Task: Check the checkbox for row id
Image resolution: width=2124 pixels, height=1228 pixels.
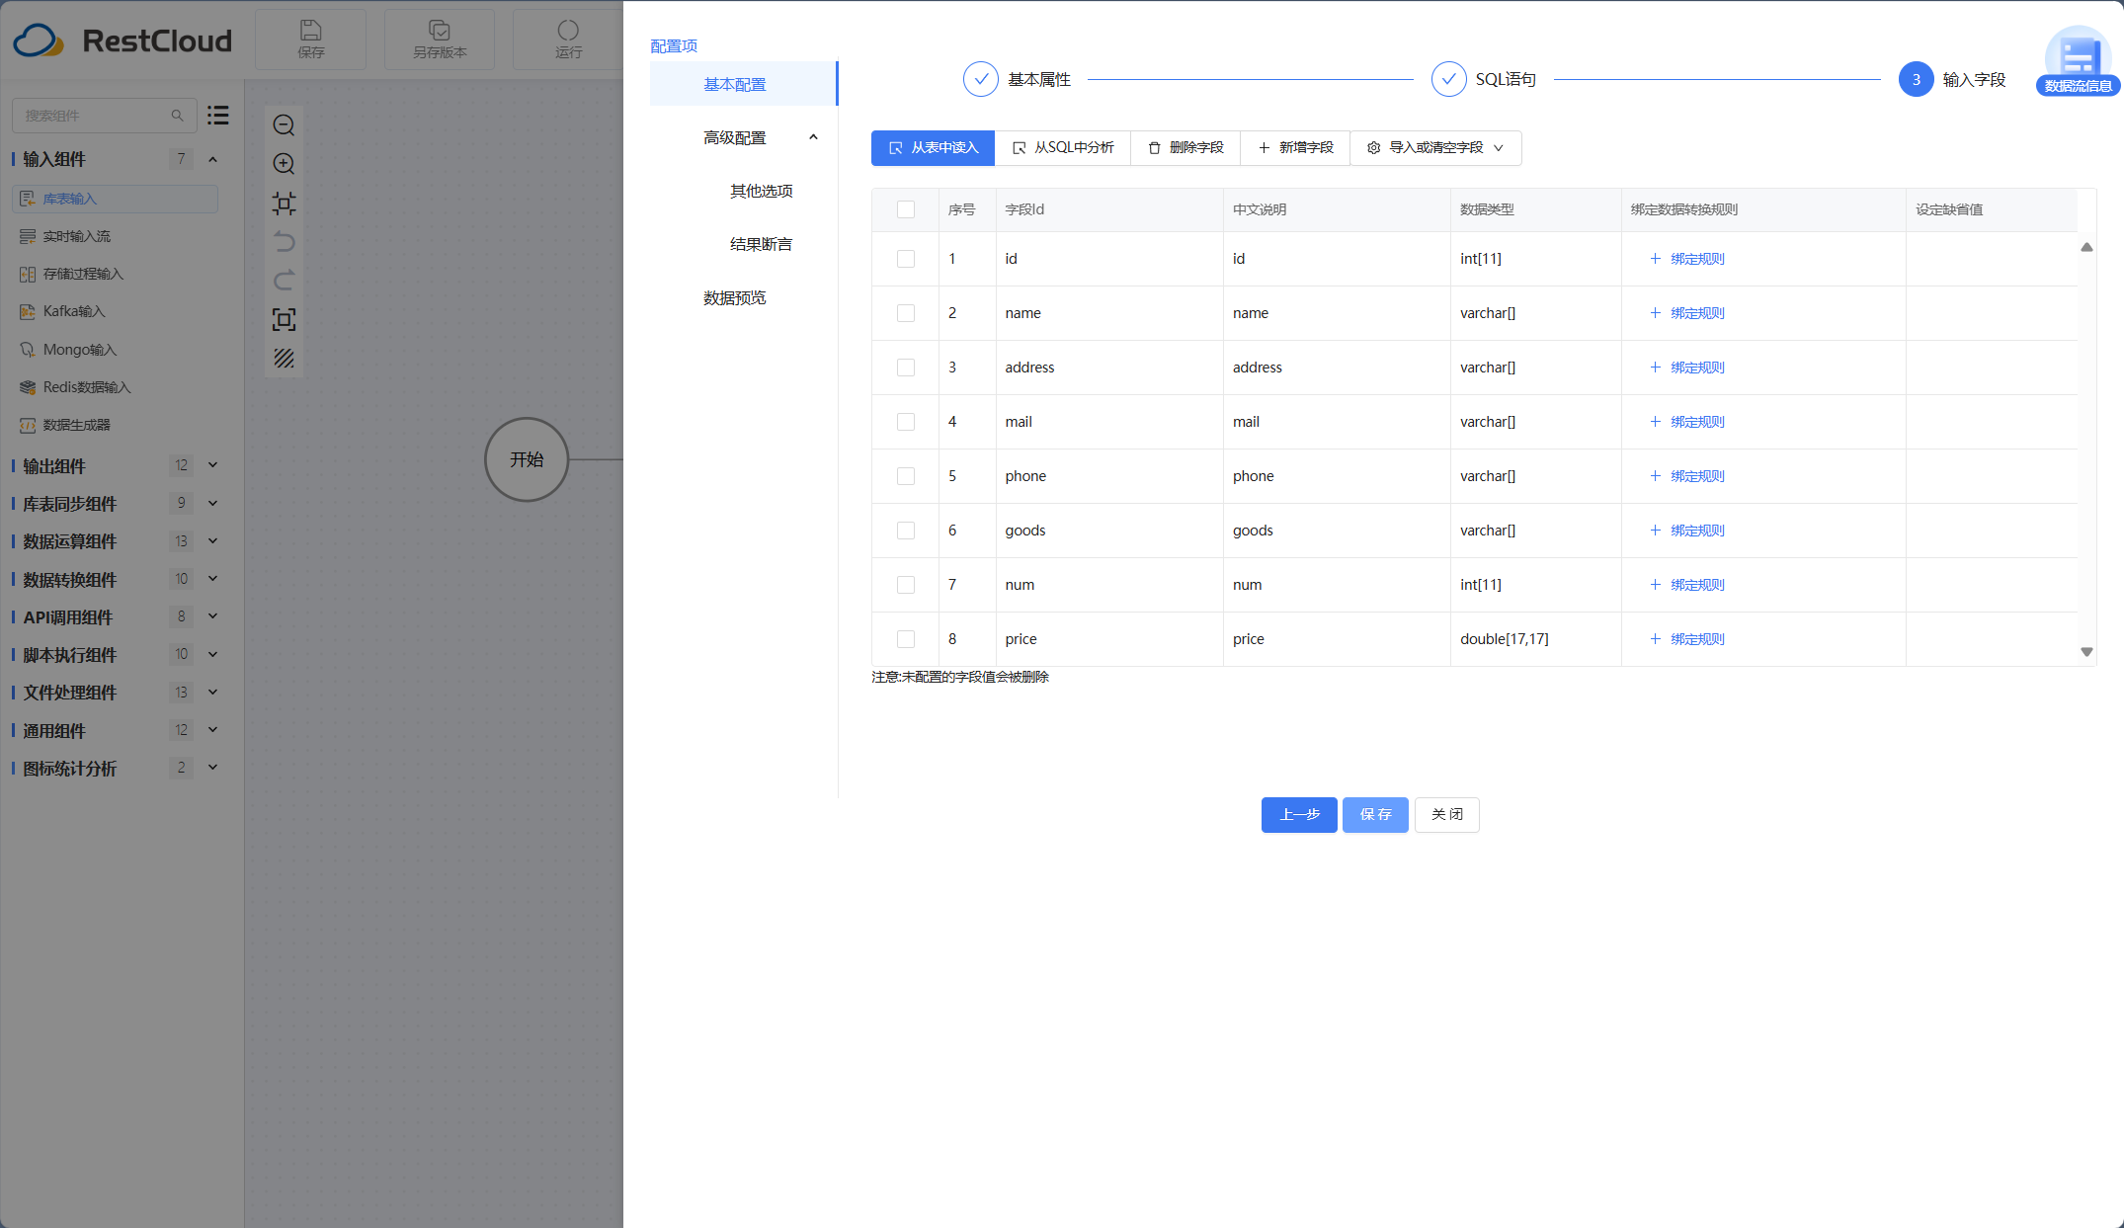Action: point(906,259)
